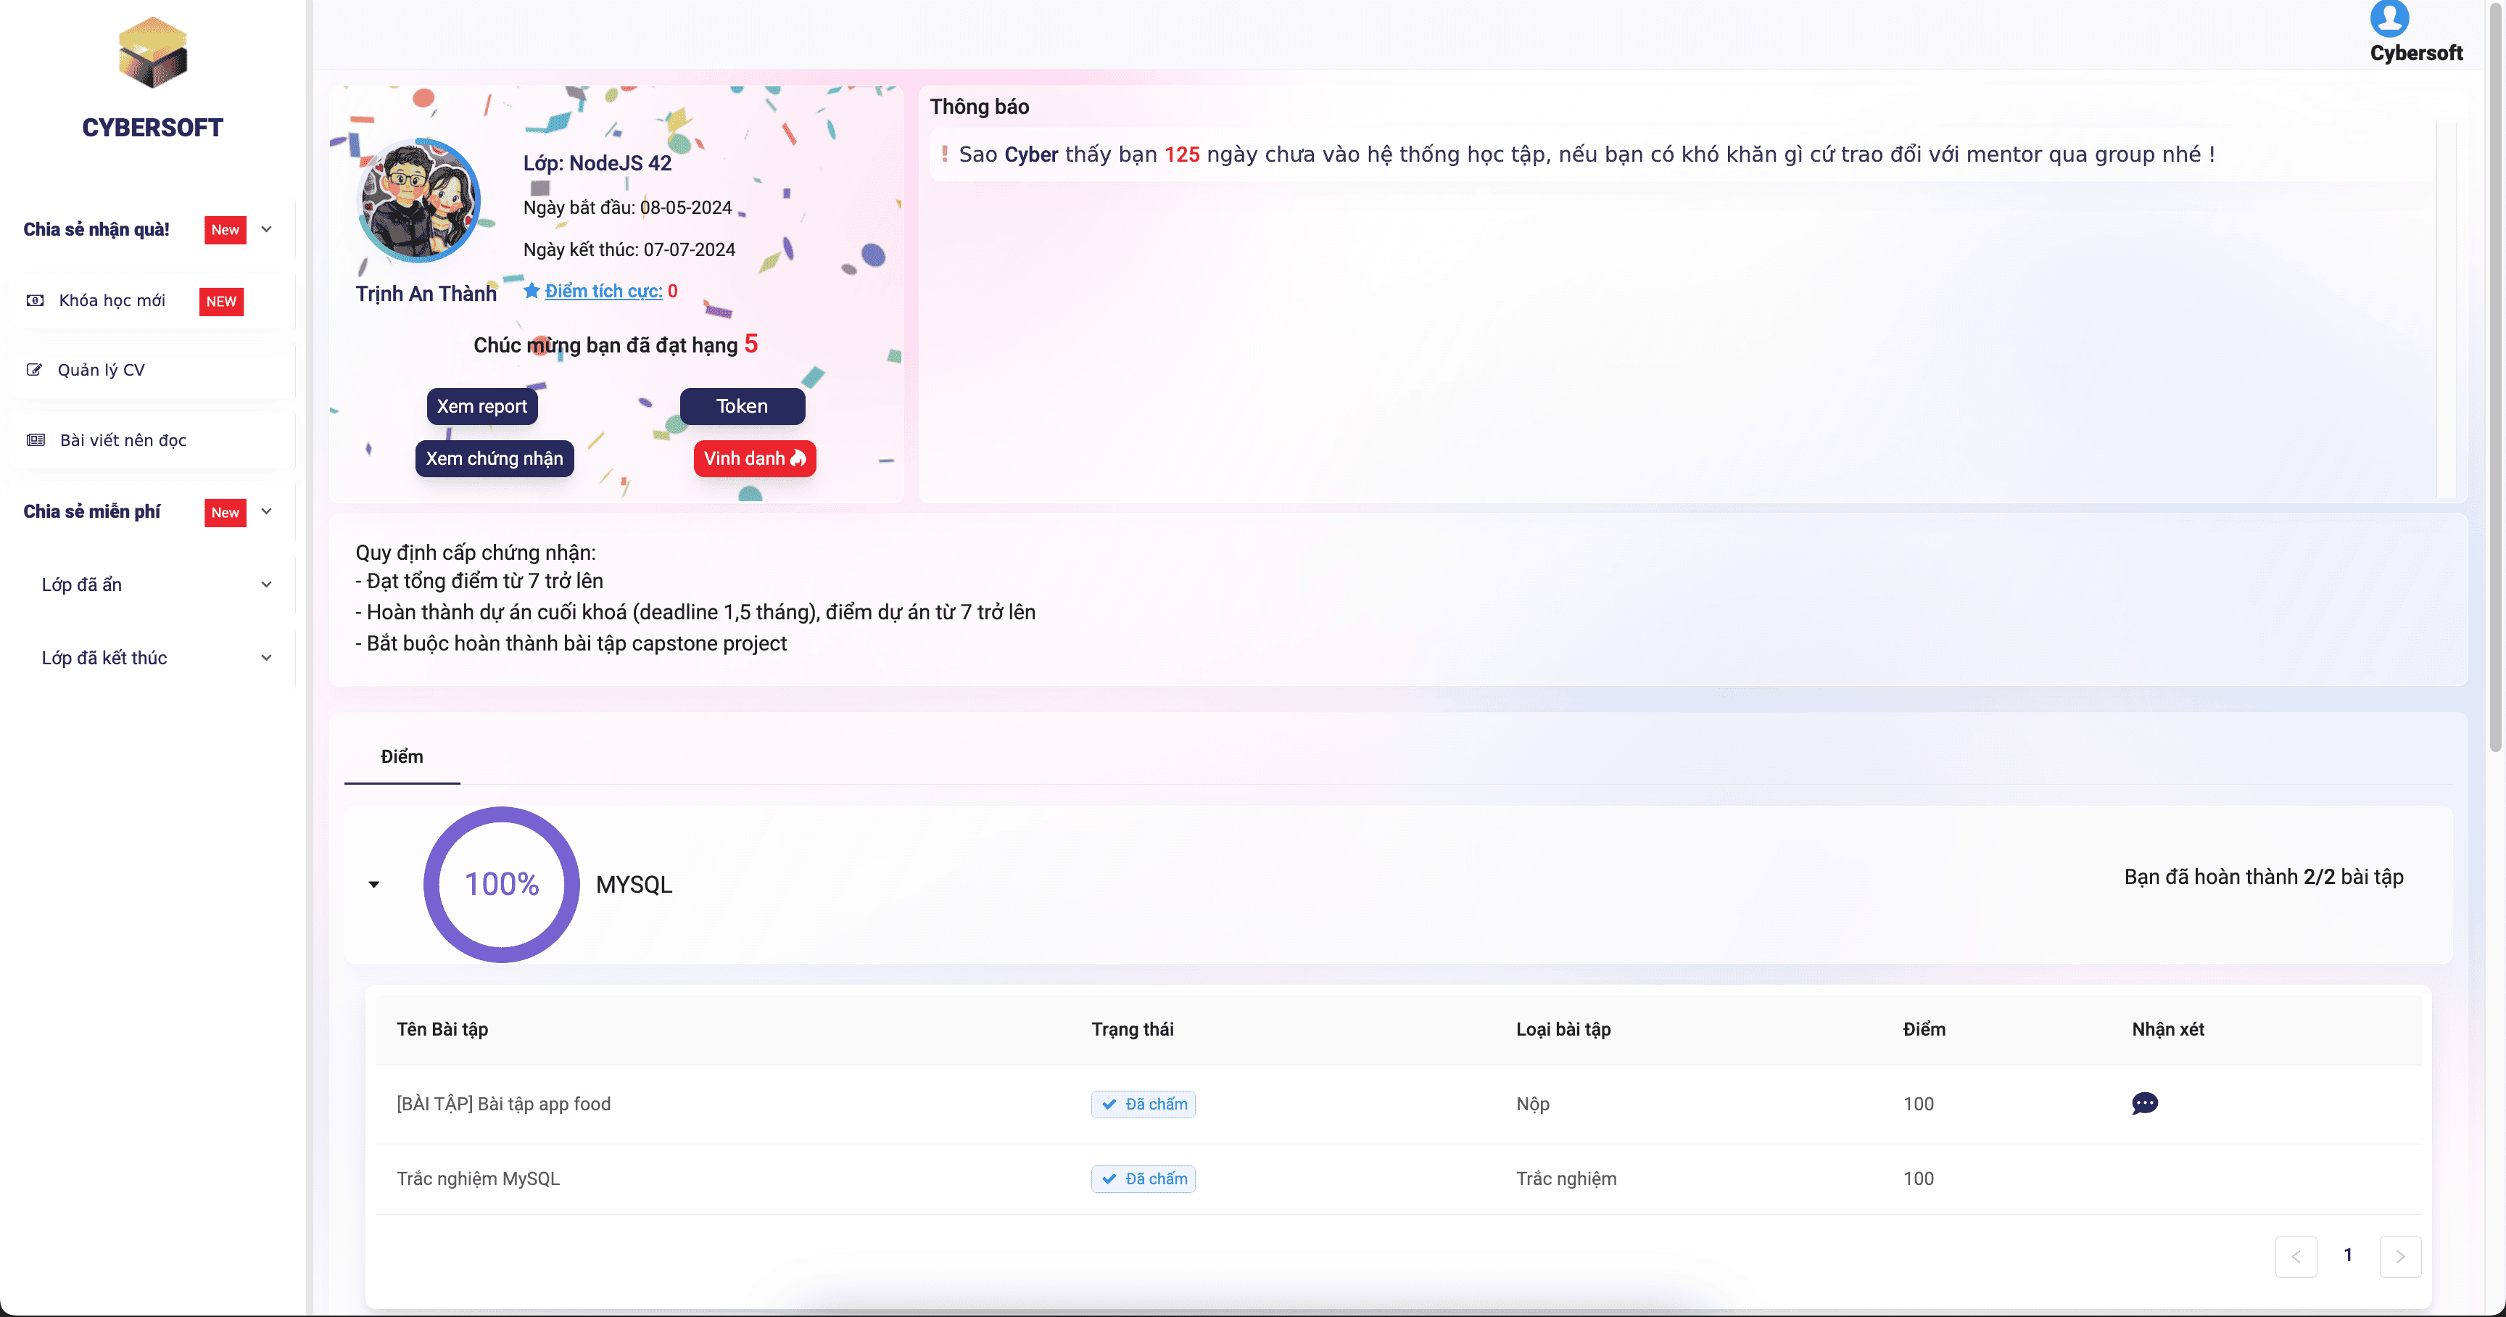Click the Tên Bài tập column header

pos(442,1029)
